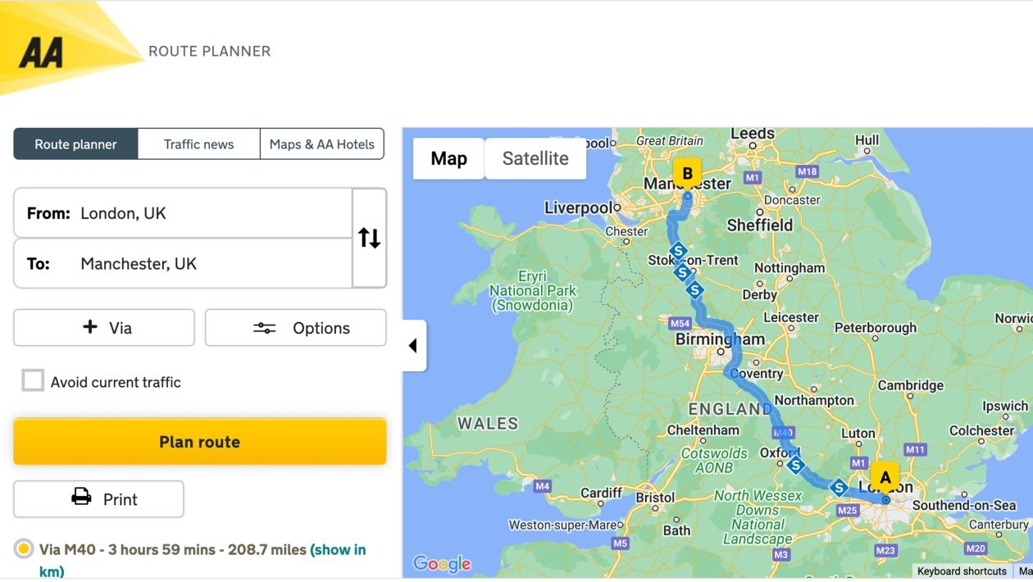
Task: Click the swap From and To arrows icon
Action: point(370,237)
